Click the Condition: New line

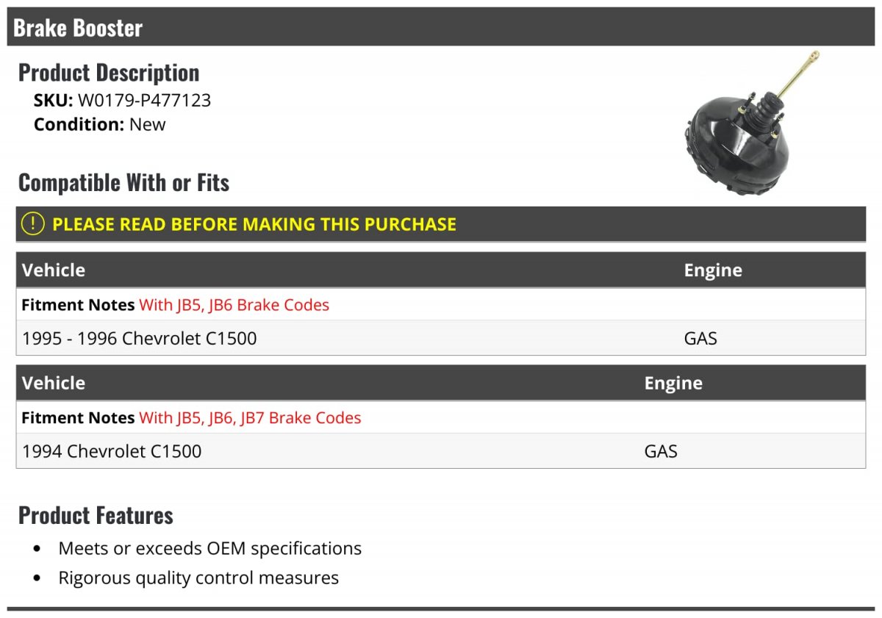[x=100, y=124]
